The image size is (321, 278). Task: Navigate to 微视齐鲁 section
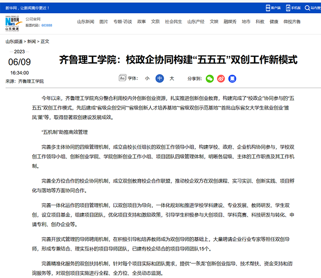pyautogui.click(x=292, y=22)
